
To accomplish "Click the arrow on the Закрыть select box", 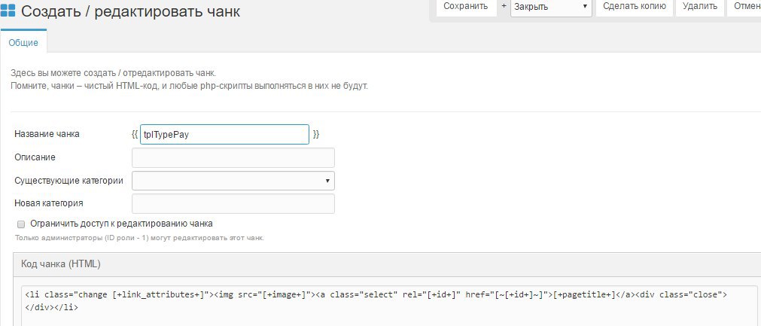I will point(585,7).
